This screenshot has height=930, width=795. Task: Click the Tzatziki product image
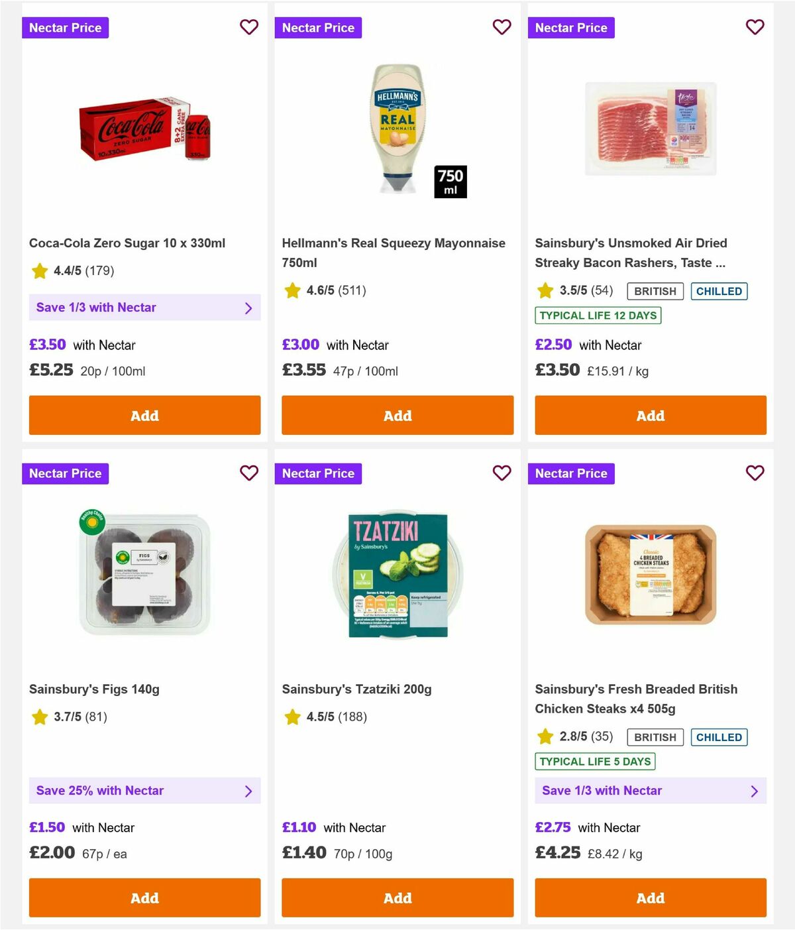pos(397,575)
